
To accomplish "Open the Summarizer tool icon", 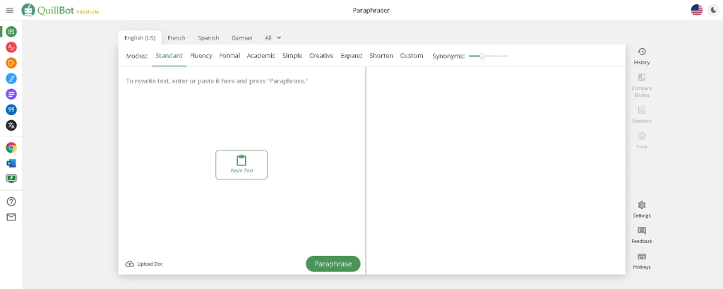I will pyautogui.click(x=11, y=94).
